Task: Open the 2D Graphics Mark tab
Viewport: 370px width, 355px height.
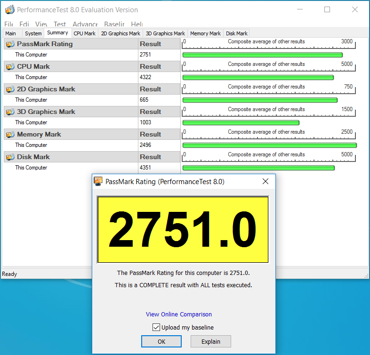Action: (x=121, y=33)
